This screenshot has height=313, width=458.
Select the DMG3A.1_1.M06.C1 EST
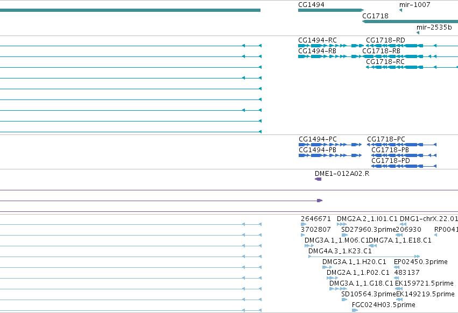309,246
